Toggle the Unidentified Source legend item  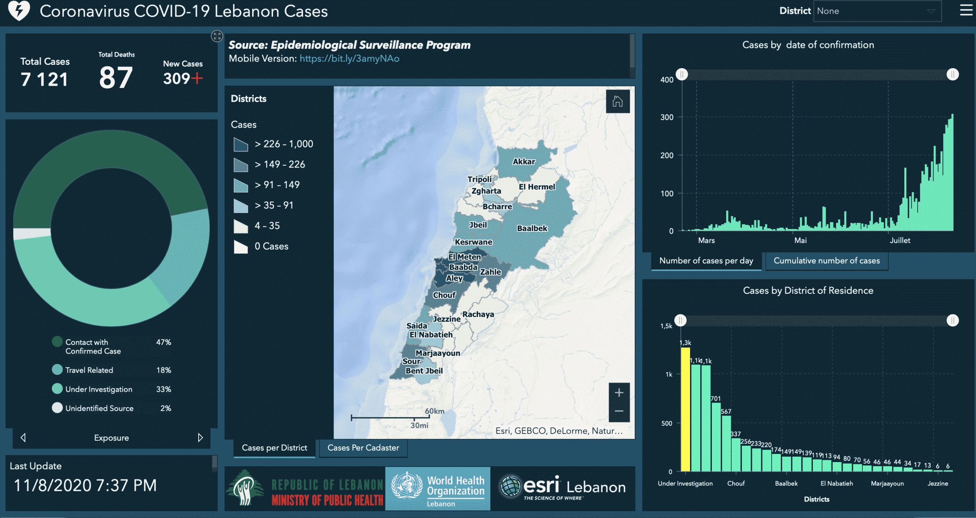99,408
